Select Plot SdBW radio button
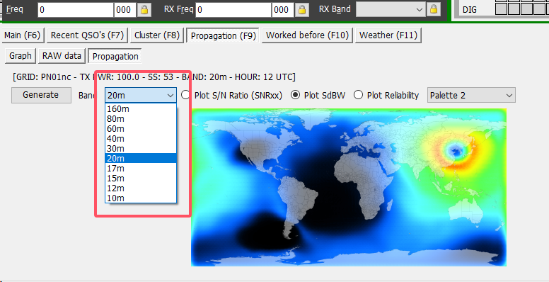The image size is (549, 282). click(x=296, y=95)
